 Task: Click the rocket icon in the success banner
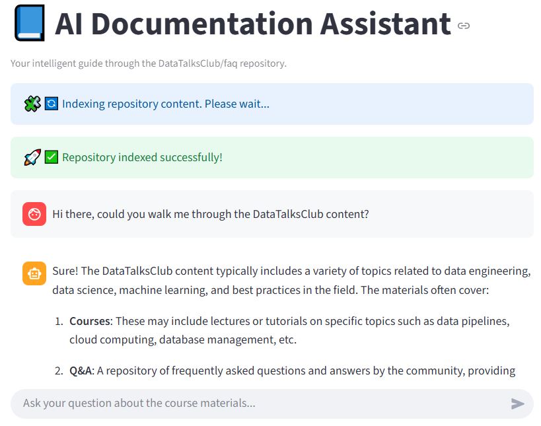point(32,157)
